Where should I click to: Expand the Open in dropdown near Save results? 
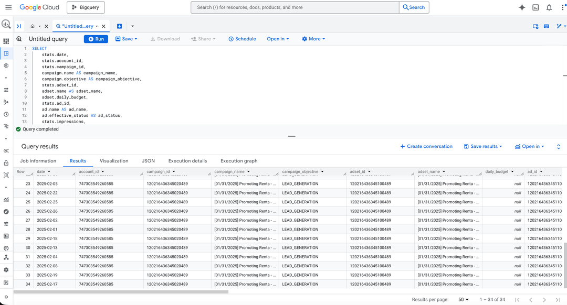(x=529, y=146)
